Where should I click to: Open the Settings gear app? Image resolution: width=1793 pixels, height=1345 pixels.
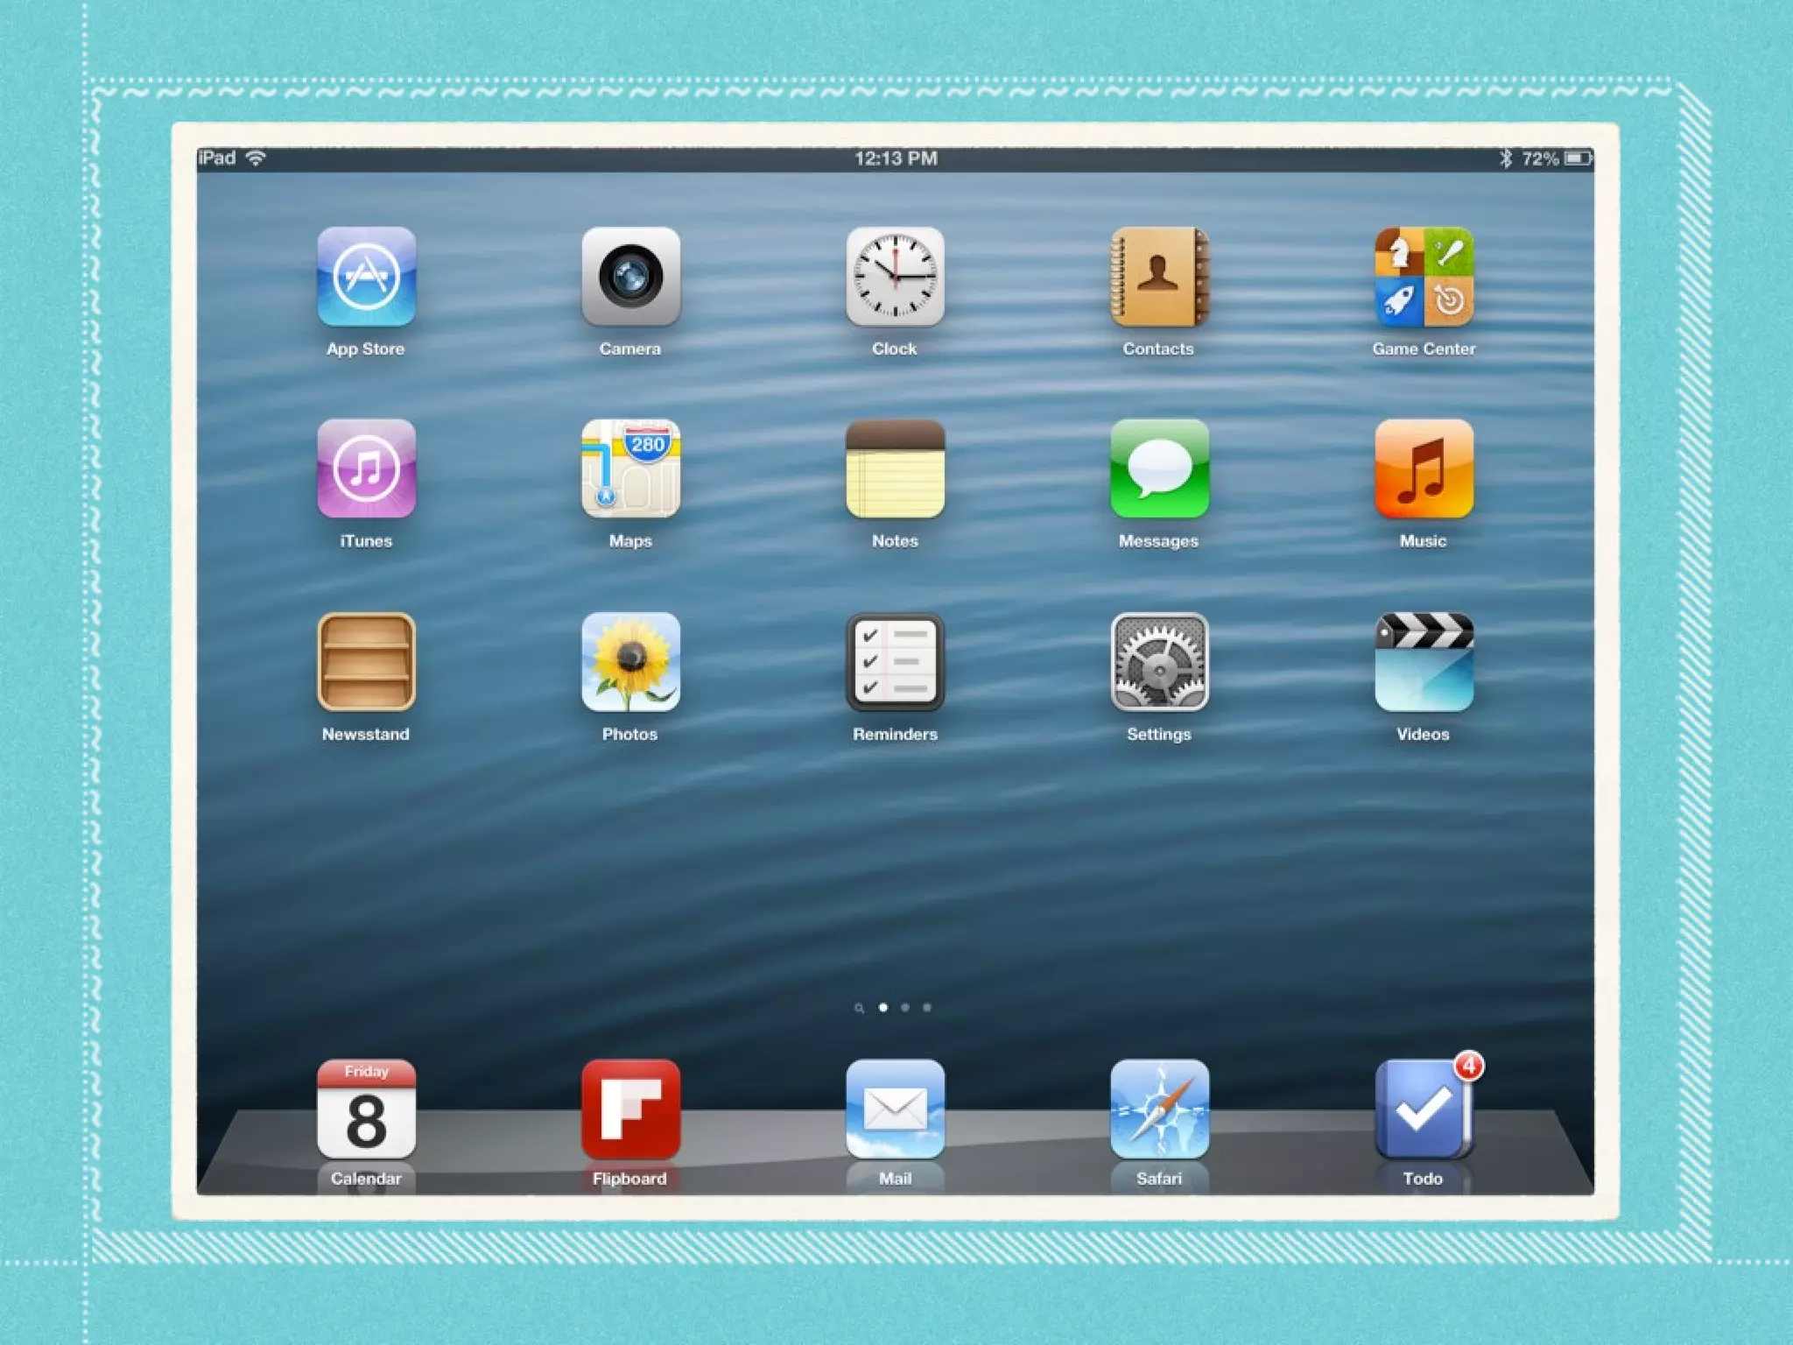point(1159,662)
